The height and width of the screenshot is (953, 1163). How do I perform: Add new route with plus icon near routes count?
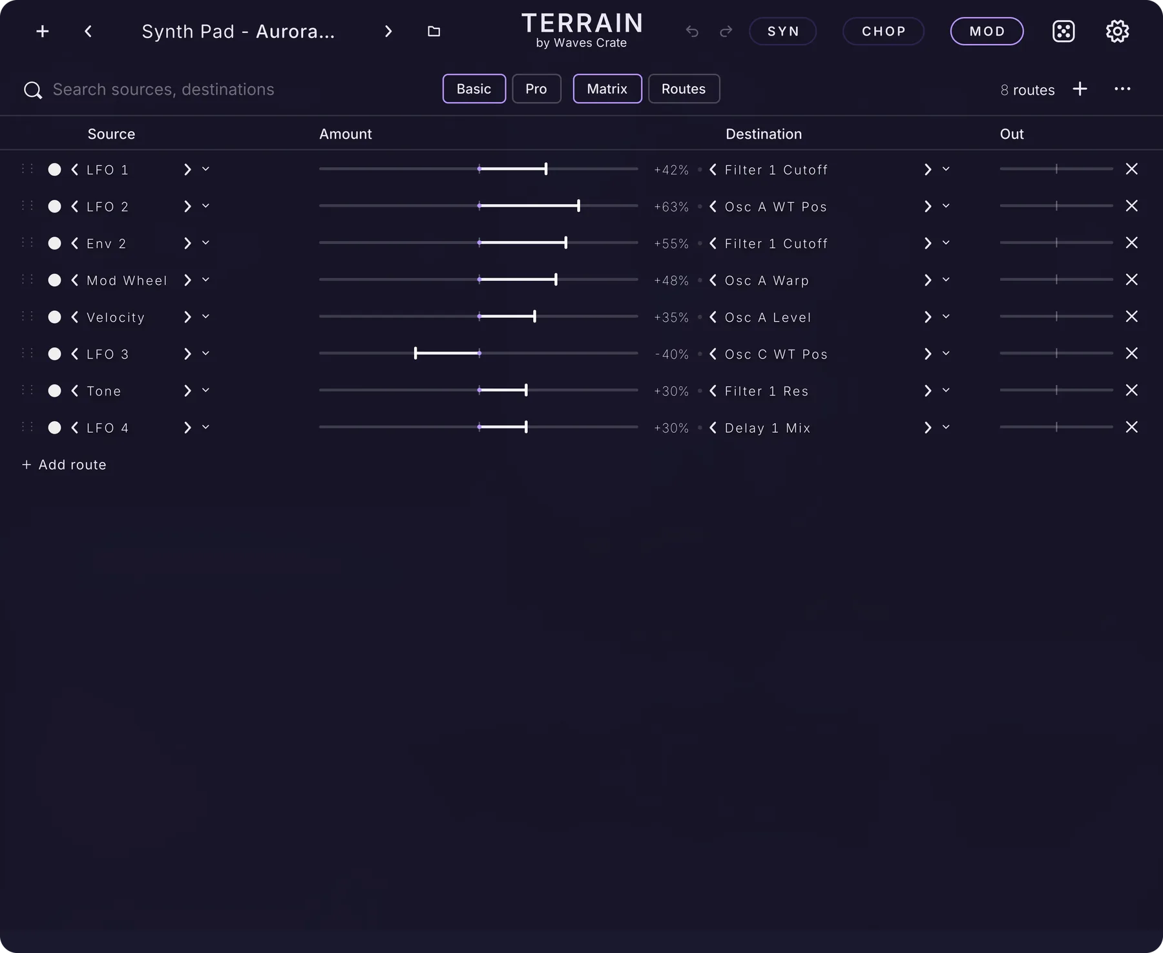point(1080,89)
